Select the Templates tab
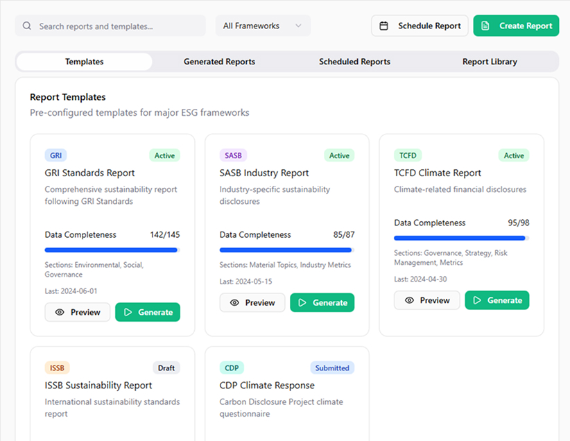The image size is (570, 441). pos(85,62)
